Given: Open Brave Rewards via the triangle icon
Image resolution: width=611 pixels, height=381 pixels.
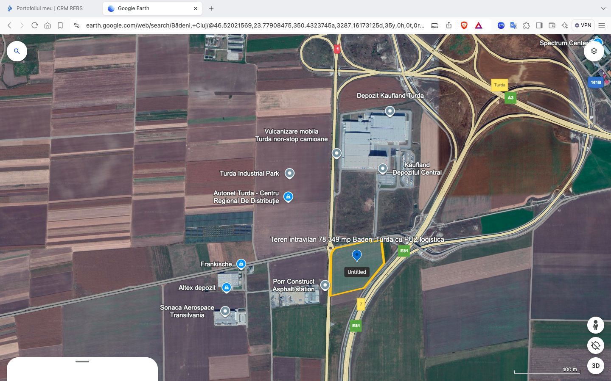Looking at the screenshot, I should (x=478, y=25).
